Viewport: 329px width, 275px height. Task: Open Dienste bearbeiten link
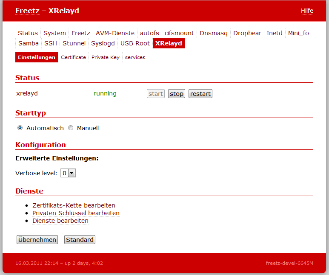[x=60, y=221]
